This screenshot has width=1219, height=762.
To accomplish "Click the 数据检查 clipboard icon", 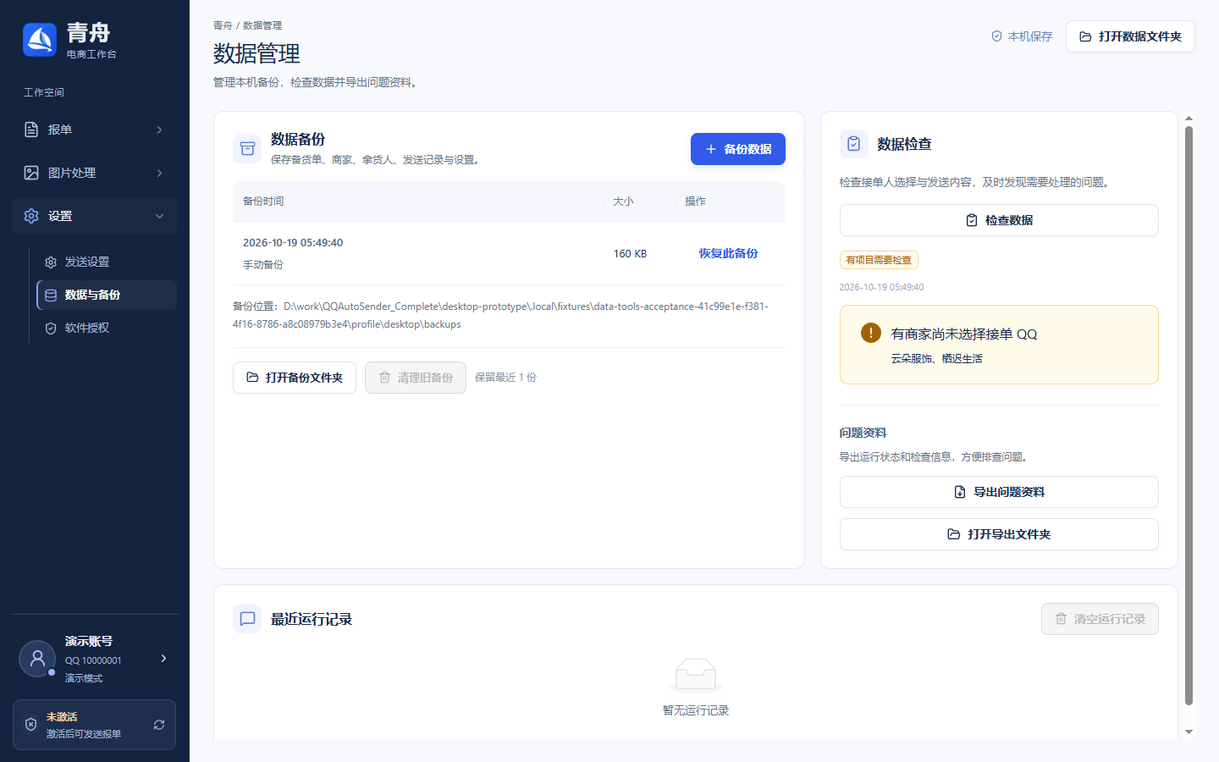I will pyautogui.click(x=853, y=144).
